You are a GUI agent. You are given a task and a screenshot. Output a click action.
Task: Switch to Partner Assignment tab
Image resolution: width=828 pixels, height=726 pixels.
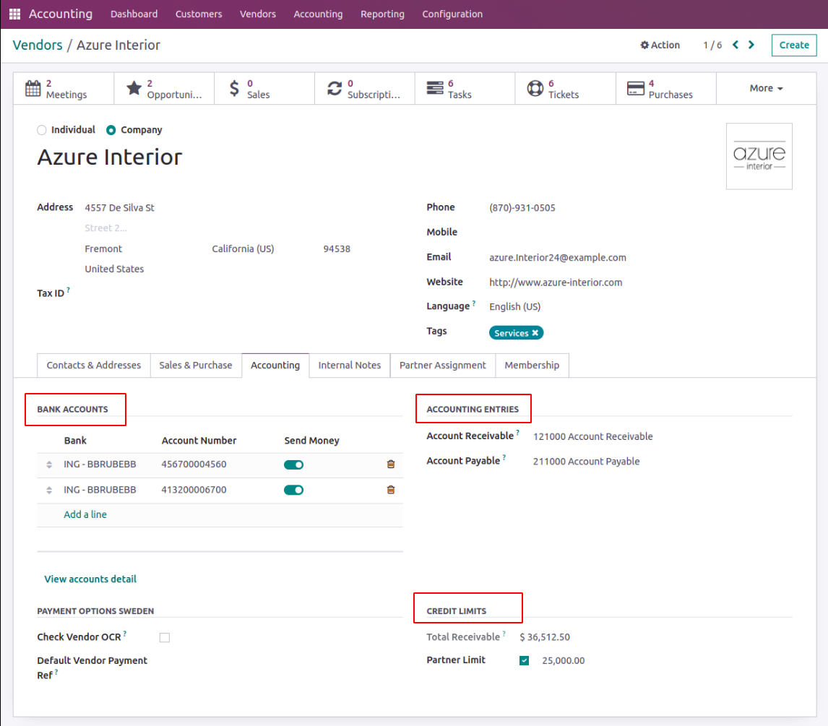[442, 366]
